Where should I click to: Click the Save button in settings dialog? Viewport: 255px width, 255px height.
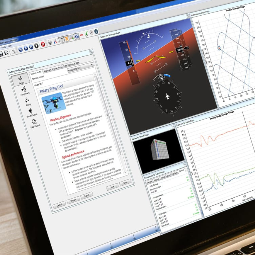point(112,187)
